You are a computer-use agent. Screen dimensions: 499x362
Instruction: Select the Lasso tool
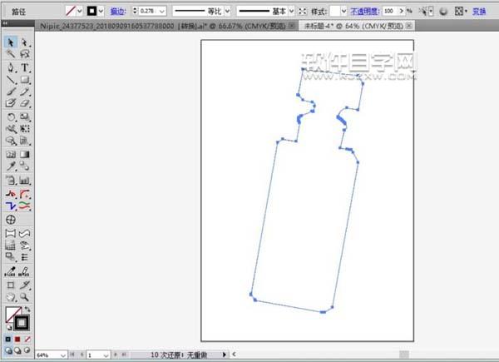click(x=24, y=54)
